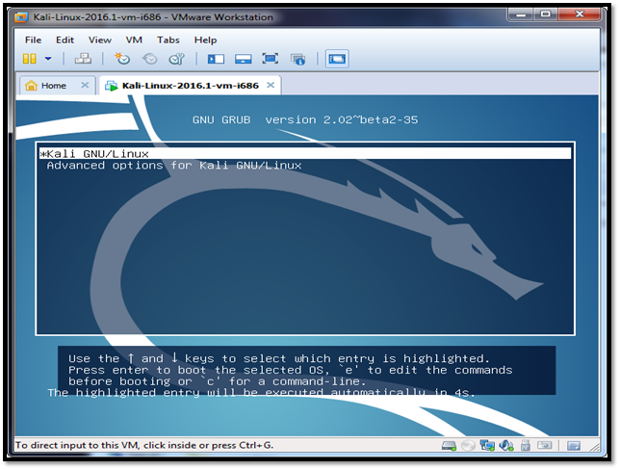Toggle the library sidebar view icon
Image resolution: width=620 pixels, height=470 pixels.
click(x=216, y=59)
